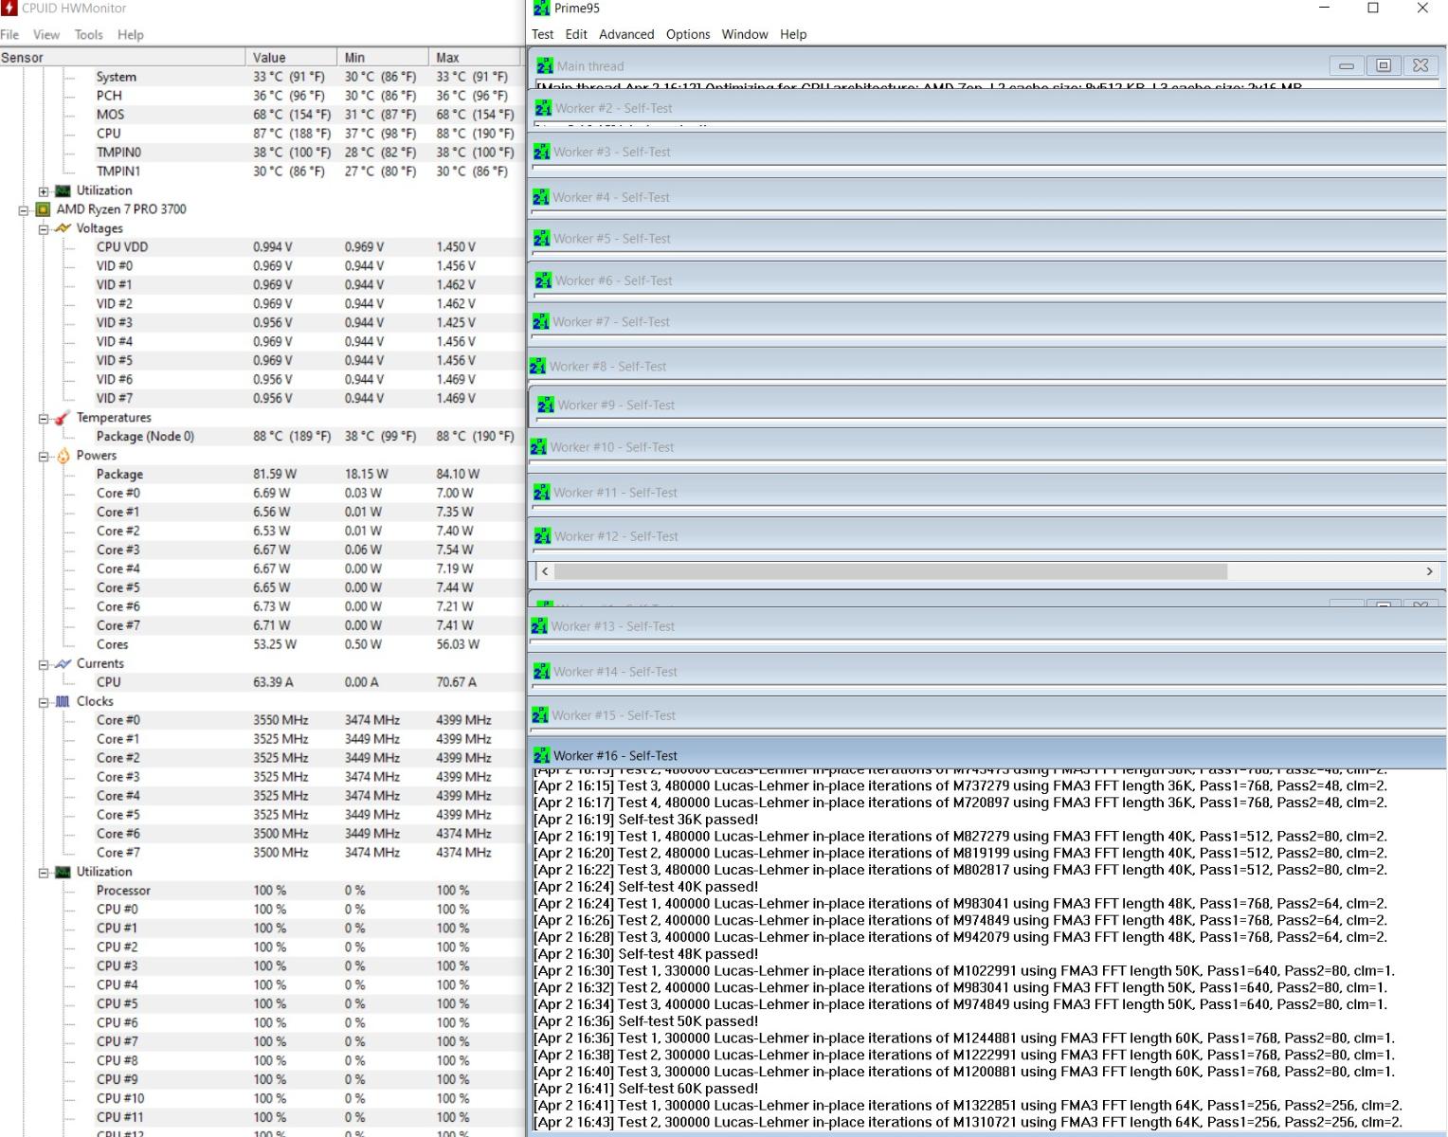Click the Worker #7 window icon
Screen dimensions: 1448x1137
pyautogui.click(x=541, y=322)
